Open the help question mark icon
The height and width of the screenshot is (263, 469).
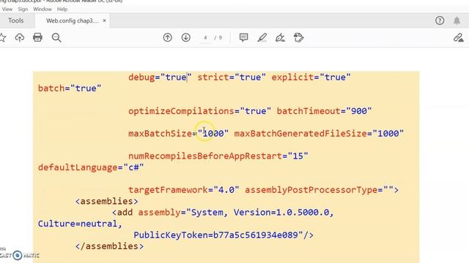(x=440, y=20)
